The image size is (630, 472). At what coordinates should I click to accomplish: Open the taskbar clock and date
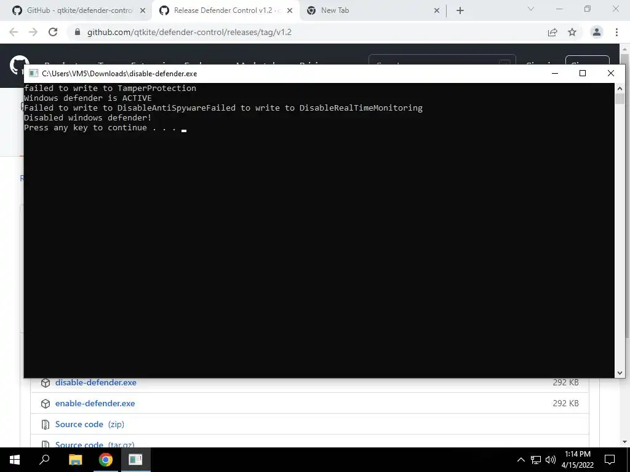(x=577, y=460)
